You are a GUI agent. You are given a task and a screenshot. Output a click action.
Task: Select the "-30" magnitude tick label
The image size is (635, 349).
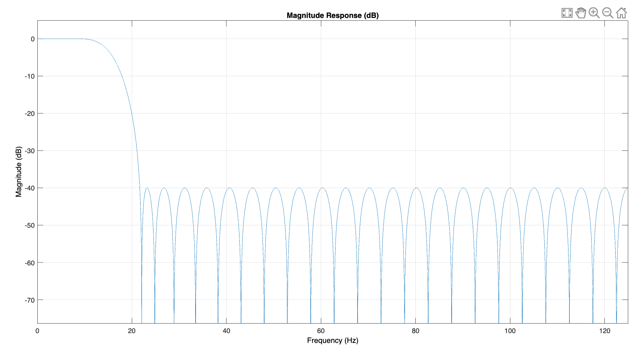tap(30, 151)
